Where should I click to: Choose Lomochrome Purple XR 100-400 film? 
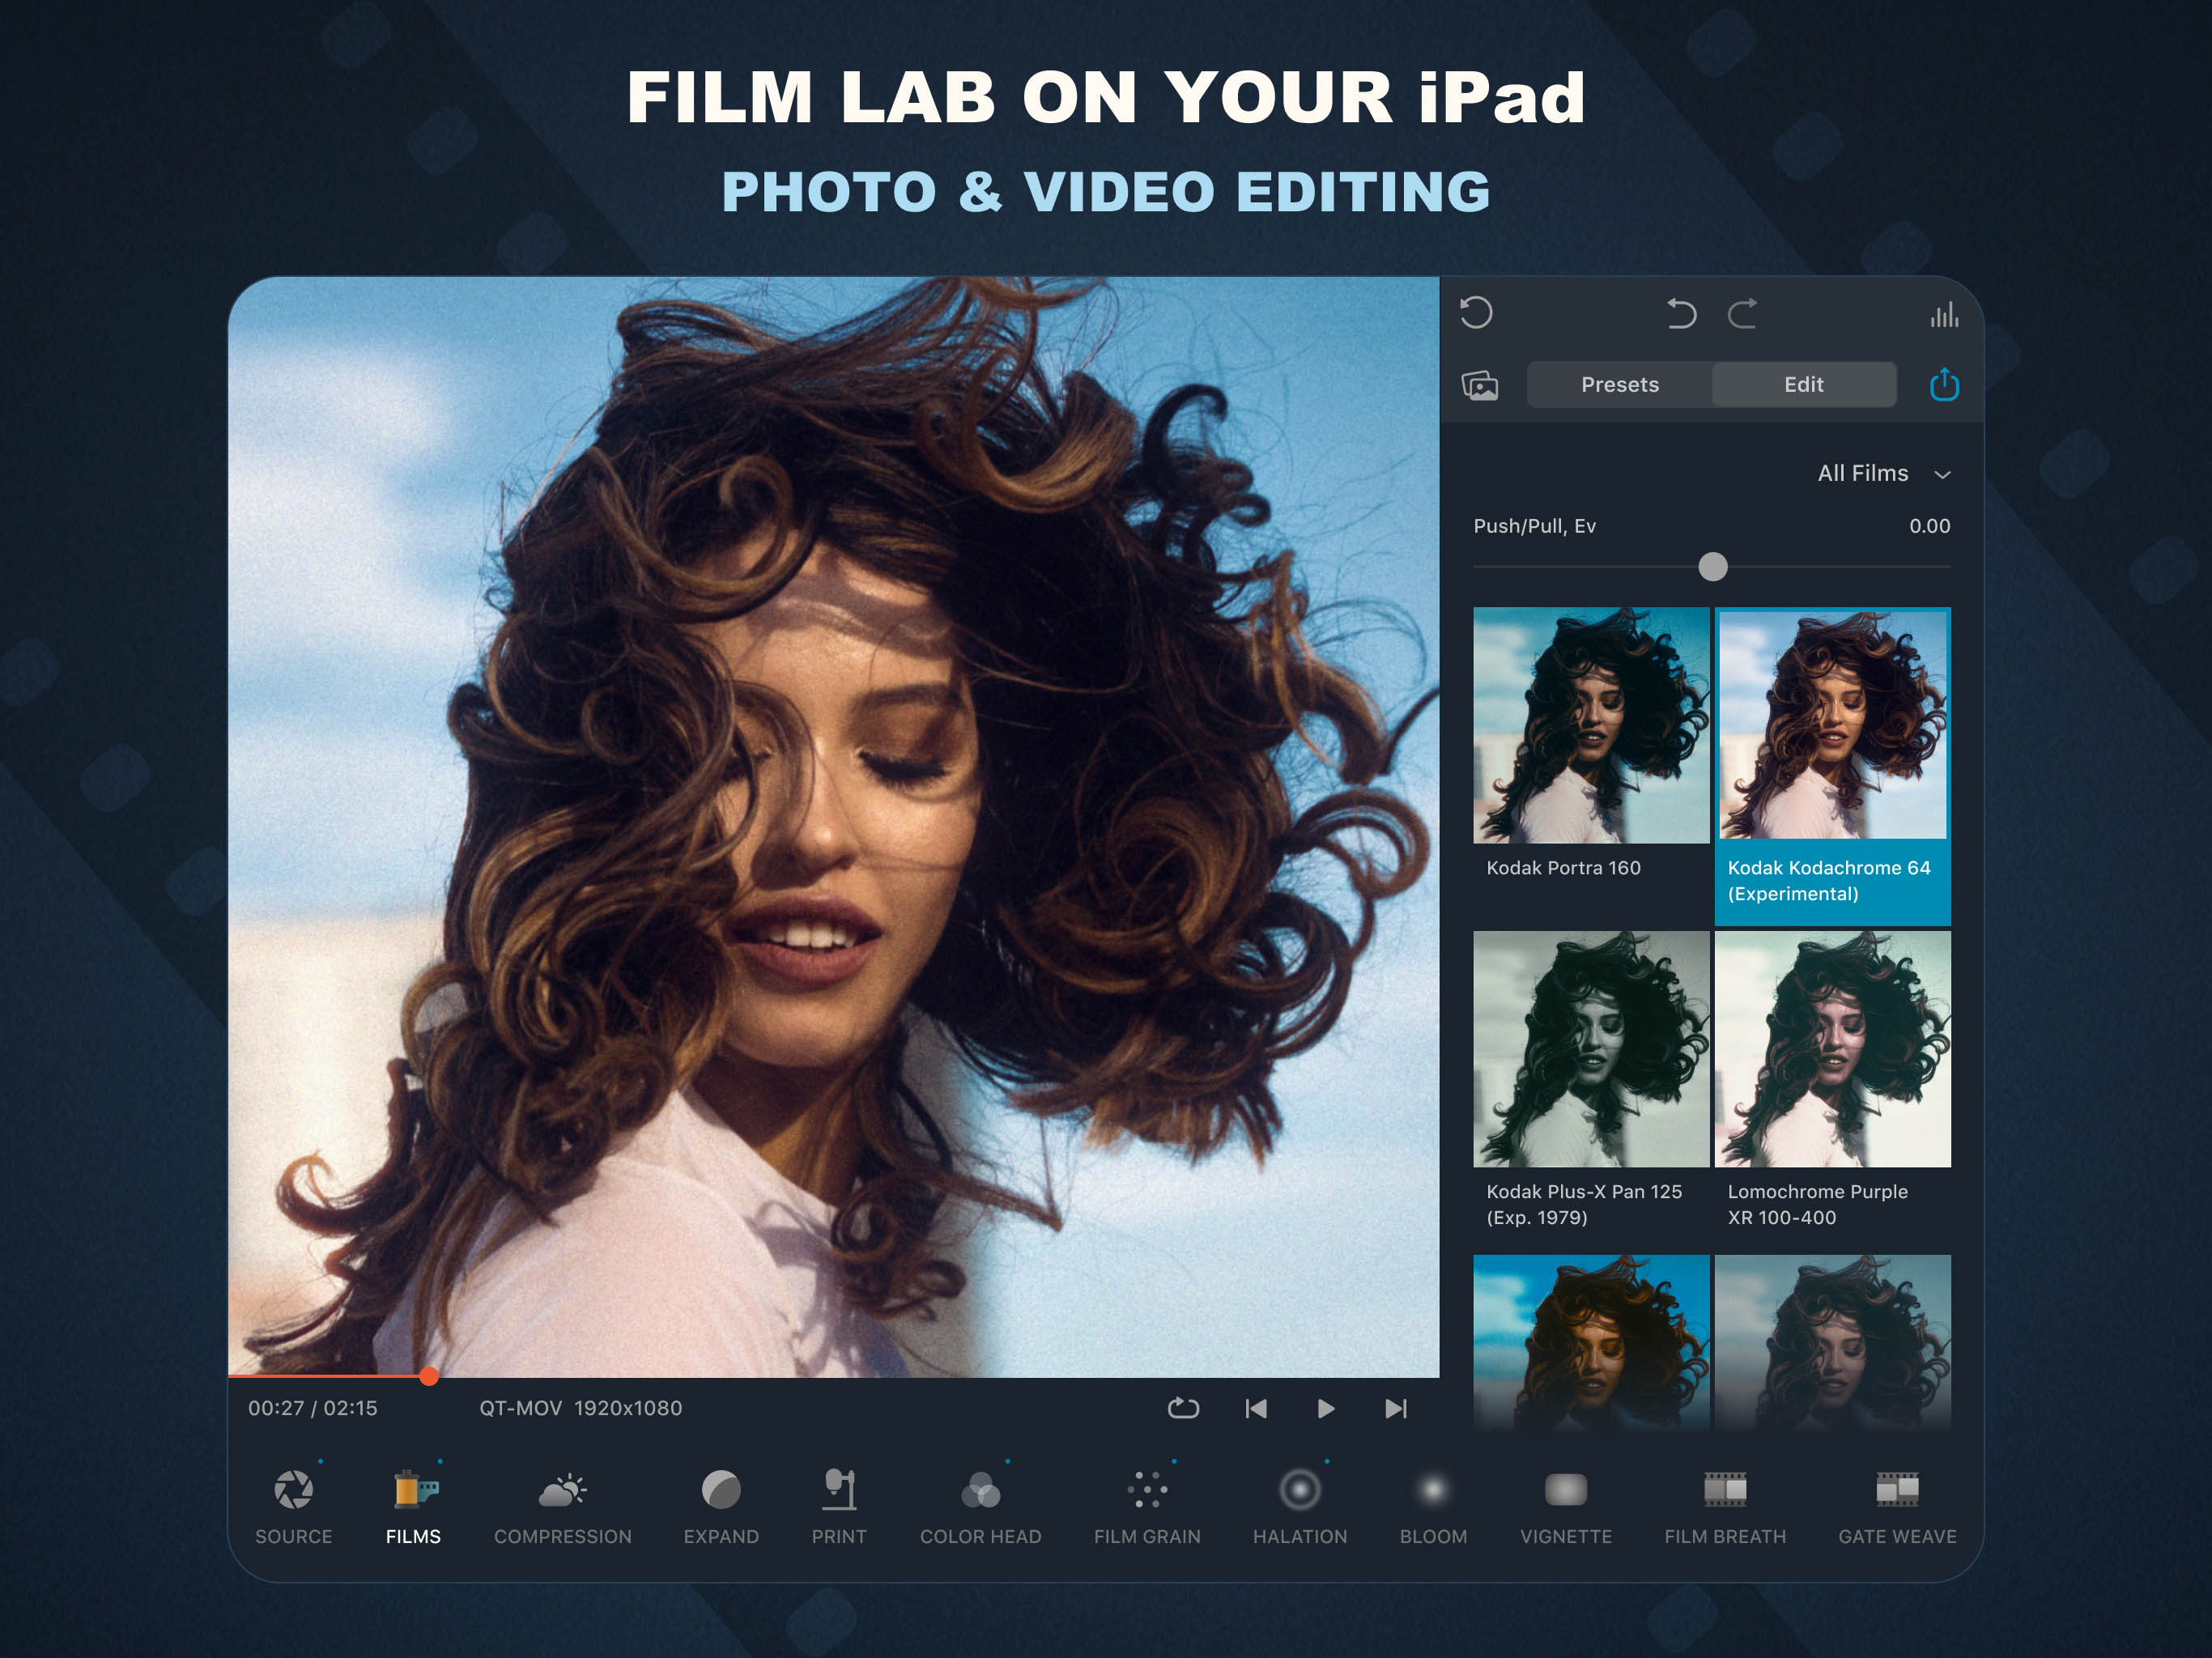pos(1832,1050)
